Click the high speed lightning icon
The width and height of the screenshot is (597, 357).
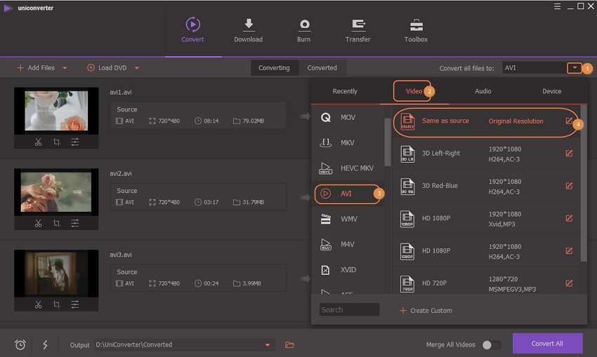tap(46, 344)
